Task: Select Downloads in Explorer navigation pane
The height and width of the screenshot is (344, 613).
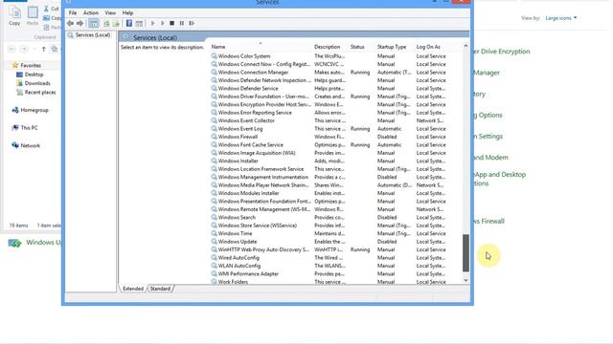Action: pos(37,83)
